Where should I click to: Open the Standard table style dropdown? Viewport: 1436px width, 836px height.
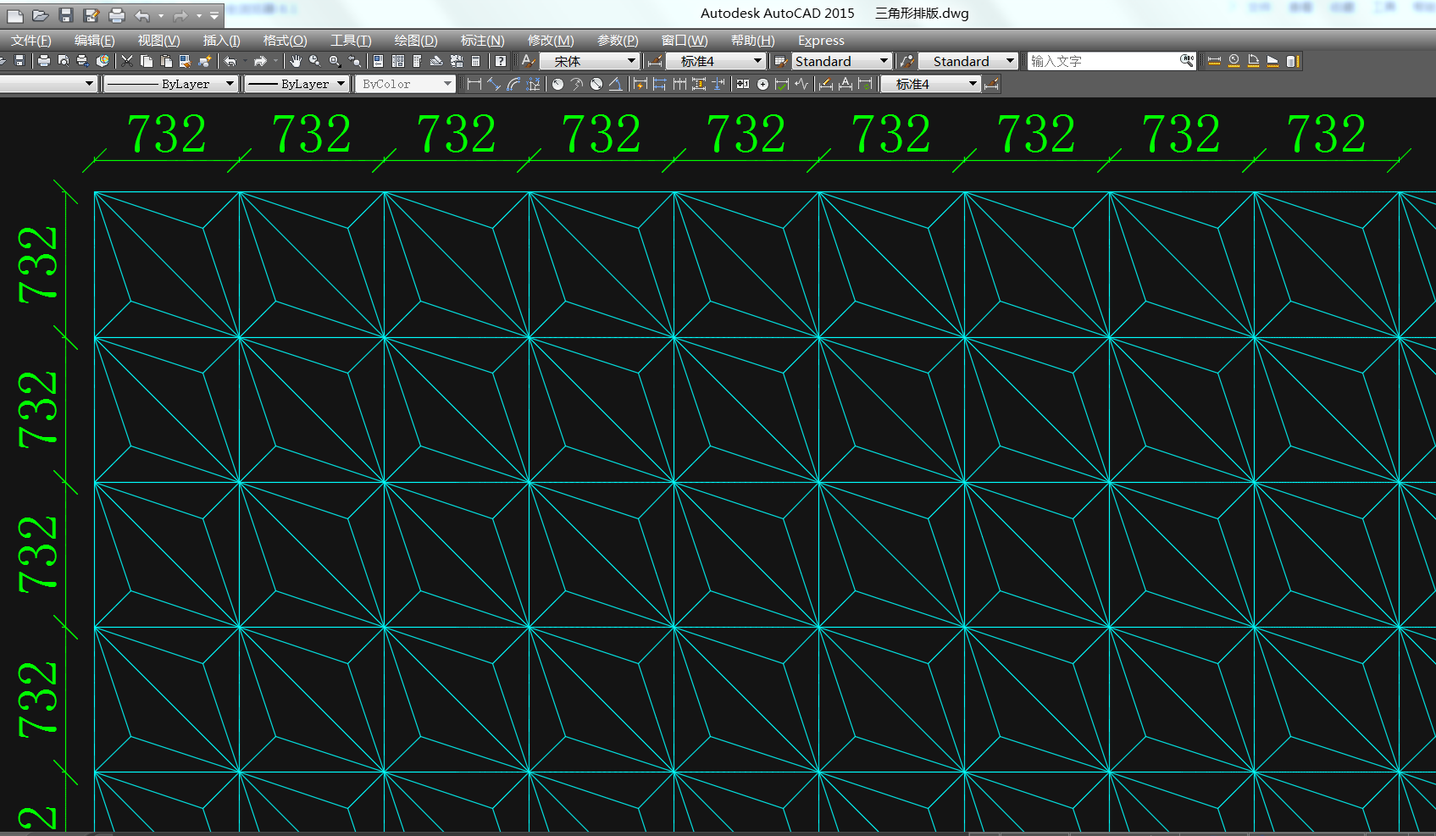pyautogui.click(x=884, y=61)
